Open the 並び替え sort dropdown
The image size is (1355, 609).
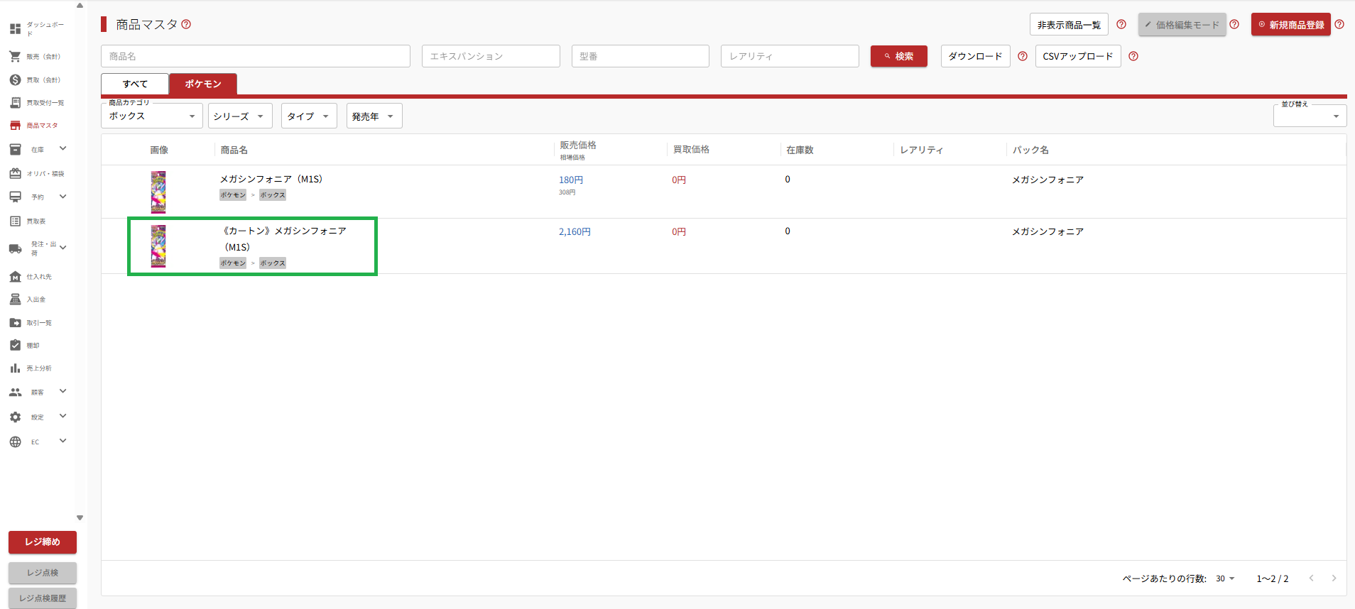tap(1309, 116)
